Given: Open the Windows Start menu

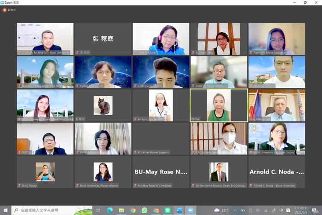Looking at the screenshot, I should pyautogui.click(x=6, y=210).
